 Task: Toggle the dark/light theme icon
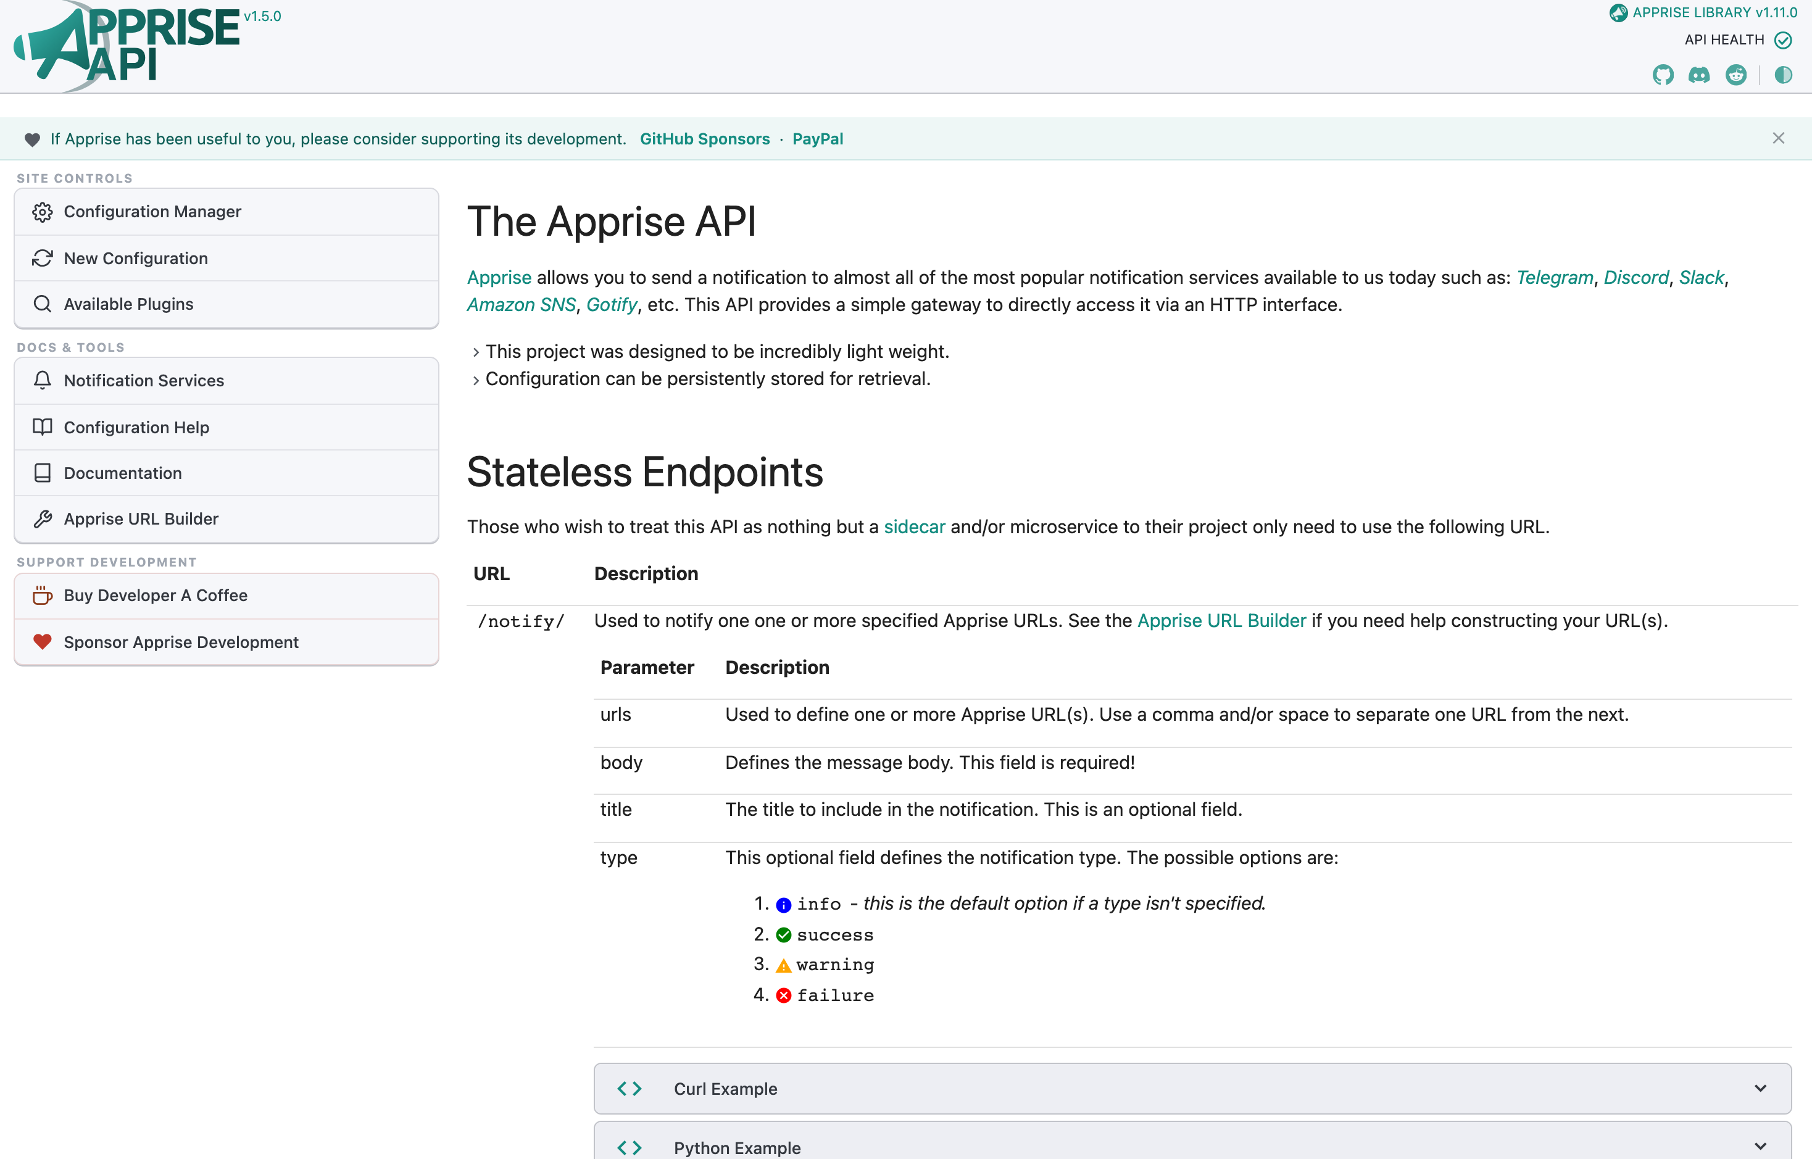click(x=1782, y=75)
